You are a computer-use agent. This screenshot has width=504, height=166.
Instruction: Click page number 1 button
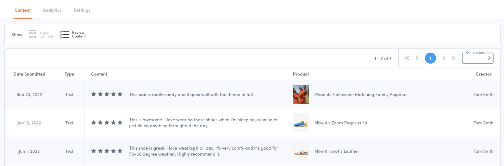tap(430, 58)
